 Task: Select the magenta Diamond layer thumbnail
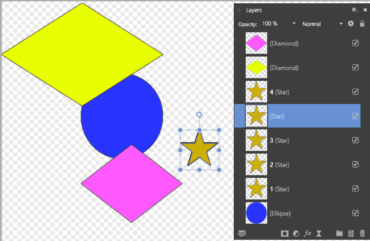tap(256, 43)
